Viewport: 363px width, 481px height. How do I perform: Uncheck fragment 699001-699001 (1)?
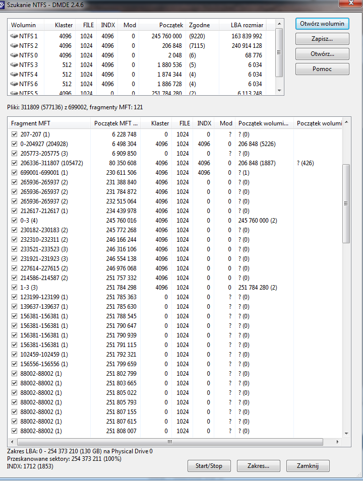(14, 172)
